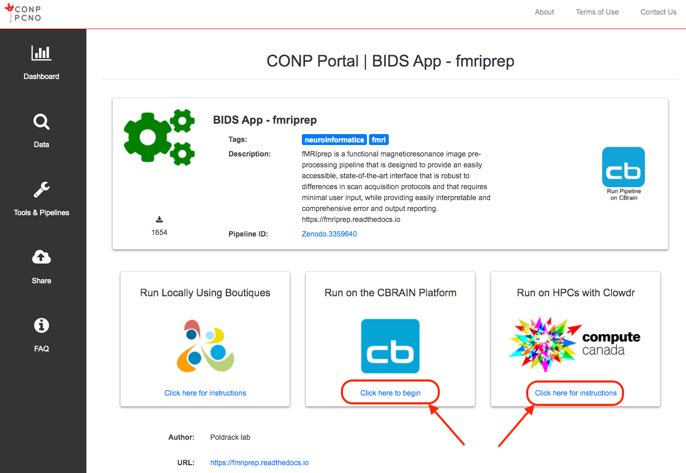
Task: Click Click here to begin on CBRAIN
Action: (390, 393)
